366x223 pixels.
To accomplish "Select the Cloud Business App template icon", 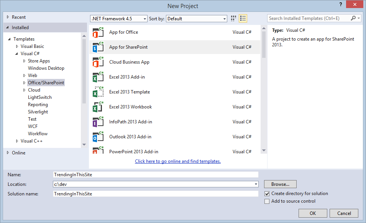I will (98, 62).
